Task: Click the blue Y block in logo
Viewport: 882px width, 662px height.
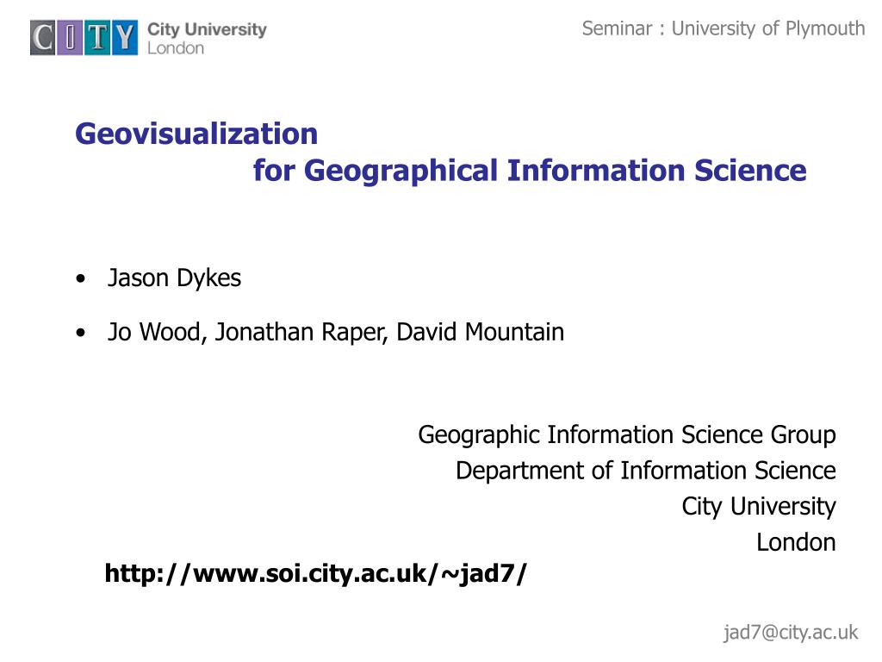Action: 124,38
